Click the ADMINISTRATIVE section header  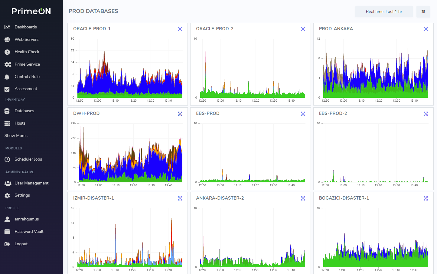click(x=20, y=172)
